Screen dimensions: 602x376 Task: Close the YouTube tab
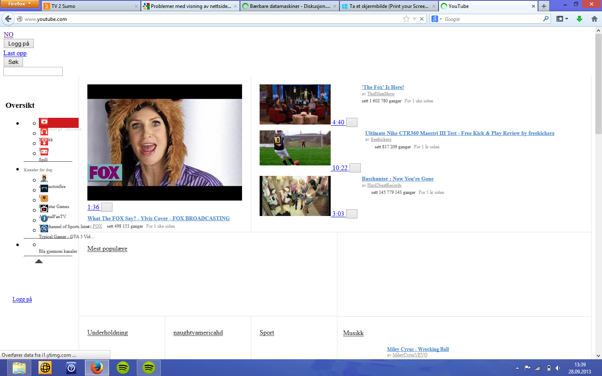533,6
